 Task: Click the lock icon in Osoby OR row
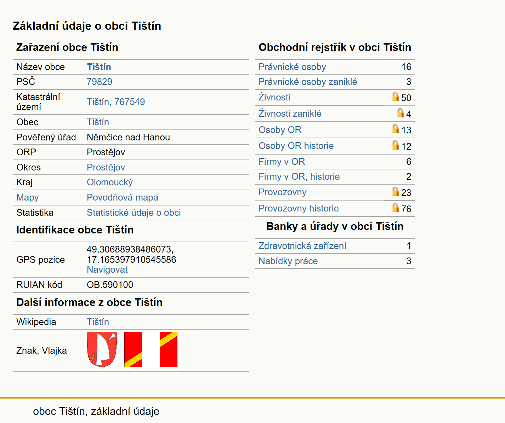tap(395, 129)
